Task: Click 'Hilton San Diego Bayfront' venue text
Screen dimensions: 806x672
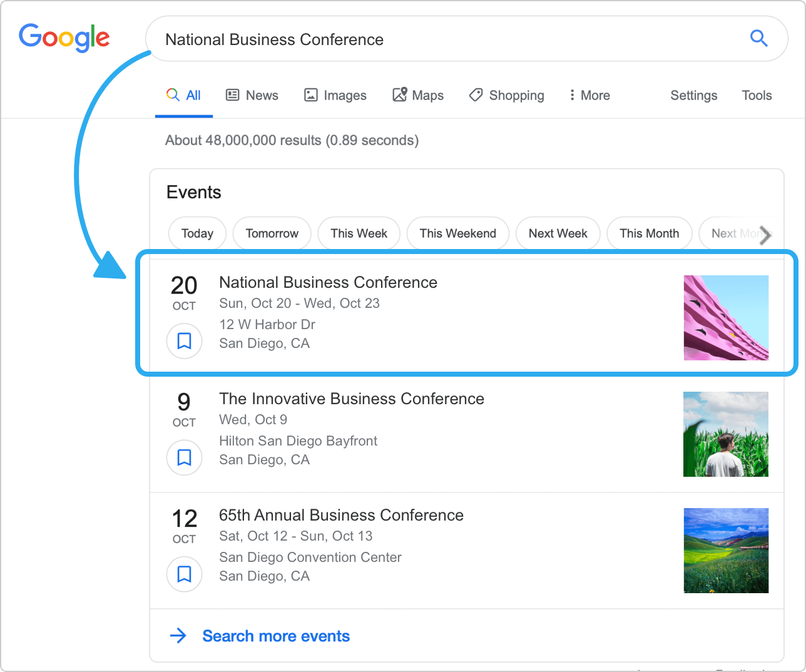Action: [298, 440]
